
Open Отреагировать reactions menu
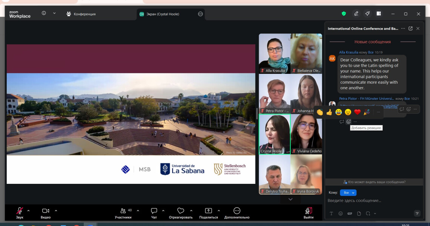click(181, 213)
